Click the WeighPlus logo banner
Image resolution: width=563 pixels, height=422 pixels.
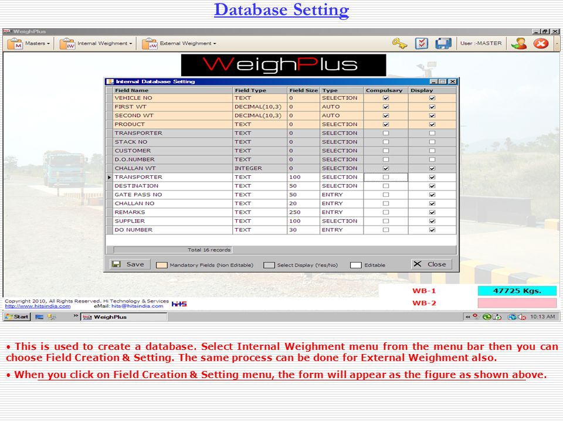[283, 65]
